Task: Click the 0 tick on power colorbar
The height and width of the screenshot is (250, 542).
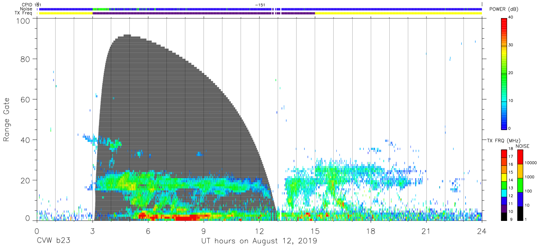Action: (x=509, y=128)
